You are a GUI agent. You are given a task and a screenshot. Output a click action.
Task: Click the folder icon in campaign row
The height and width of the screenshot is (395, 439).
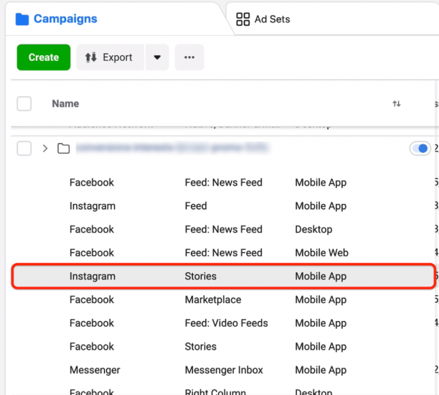click(x=64, y=149)
